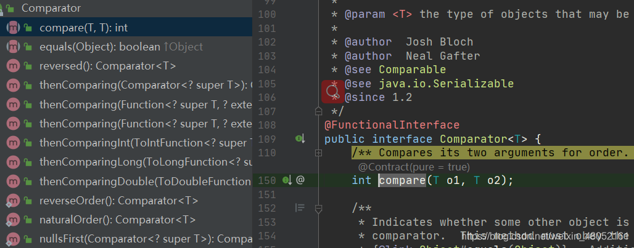The image size is (634, 248).
Task: Click the public visibility icon on compare row
Action: tap(28, 28)
